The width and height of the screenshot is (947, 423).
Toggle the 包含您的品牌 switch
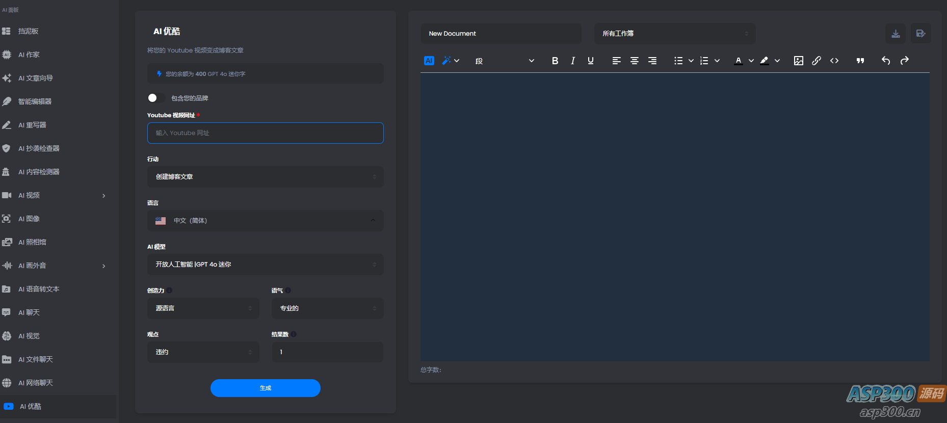[x=155, y=98]
